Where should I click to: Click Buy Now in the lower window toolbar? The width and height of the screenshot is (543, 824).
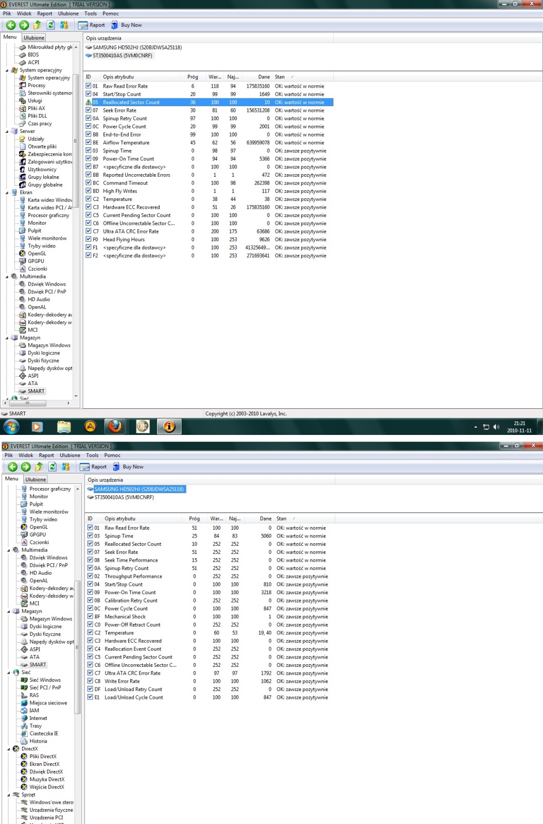[x=128, y=466]
